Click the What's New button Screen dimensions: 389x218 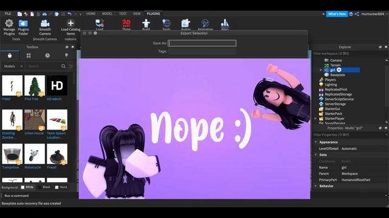coord(337,14)
